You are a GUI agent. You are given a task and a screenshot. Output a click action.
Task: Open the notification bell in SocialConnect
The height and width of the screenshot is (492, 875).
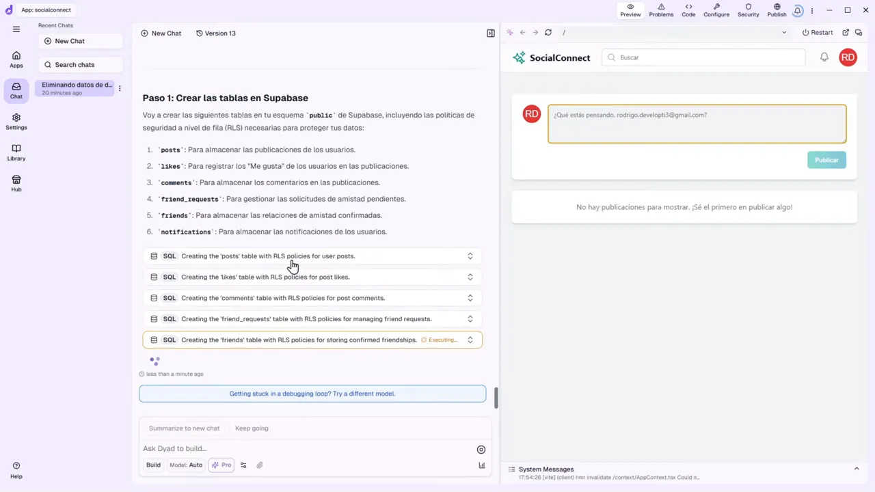pos(824,57)
